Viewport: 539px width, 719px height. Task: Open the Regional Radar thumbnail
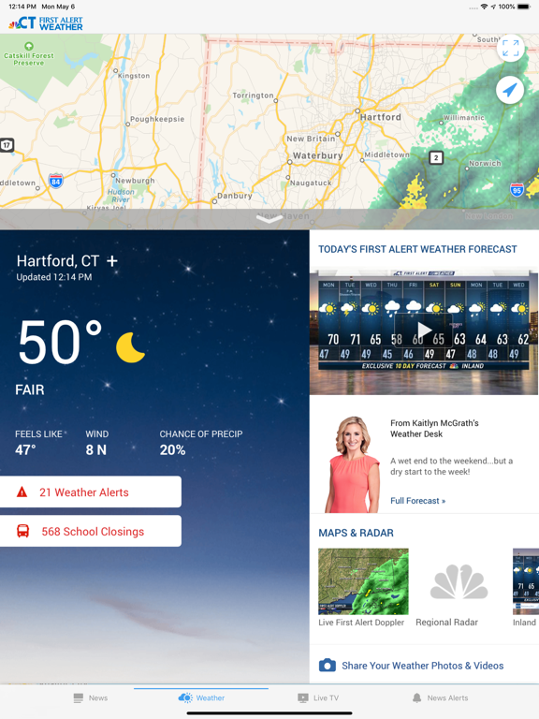coord(459,581)
